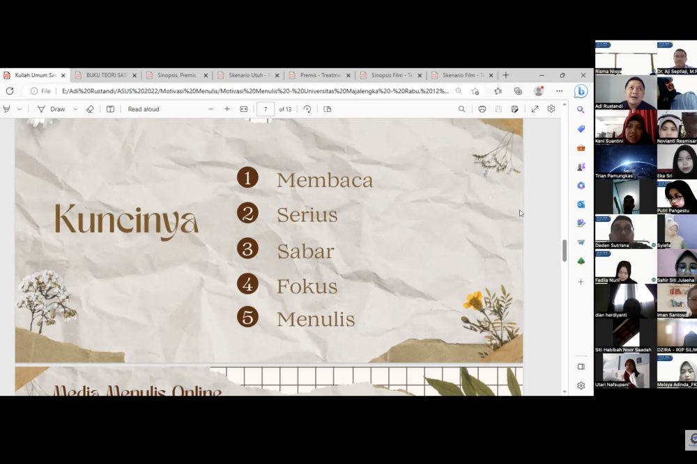The height and width of the screenshot is (464, 697).
Task: Toggle the page view layout button
Action: 328,109
